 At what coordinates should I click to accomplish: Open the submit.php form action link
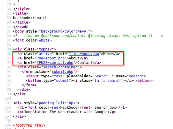tap(62, 72)
